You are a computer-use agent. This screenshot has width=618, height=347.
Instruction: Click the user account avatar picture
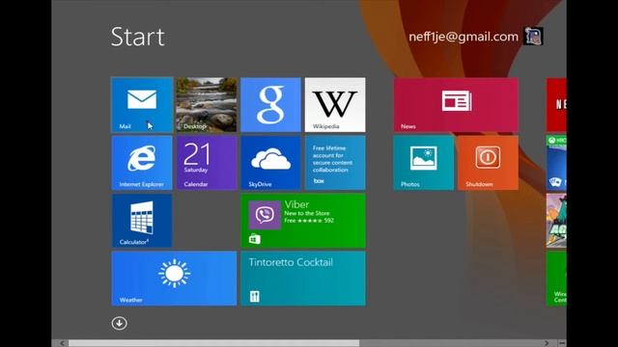tap(533, 37)
